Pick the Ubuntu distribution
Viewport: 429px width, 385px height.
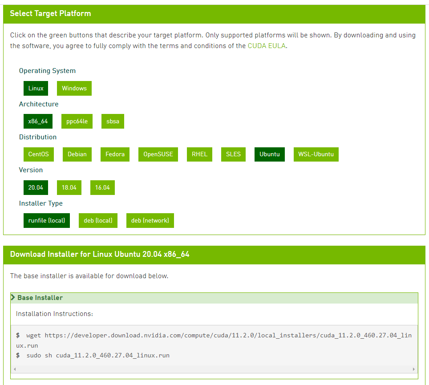click(x=270, y=154)
